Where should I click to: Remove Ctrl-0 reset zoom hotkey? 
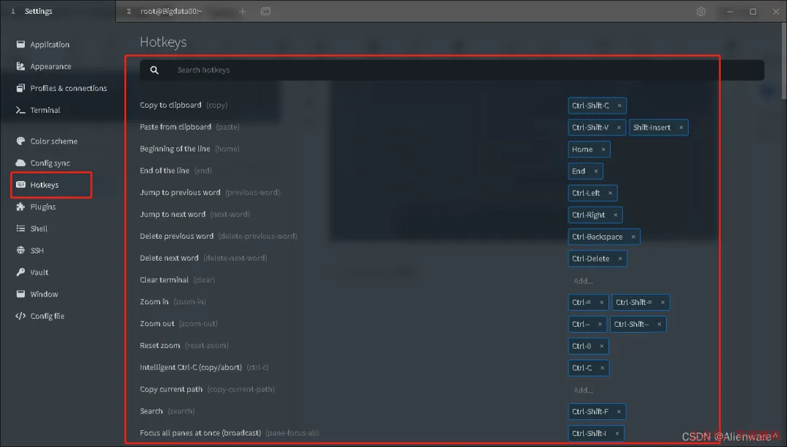[x=601, y=346]
